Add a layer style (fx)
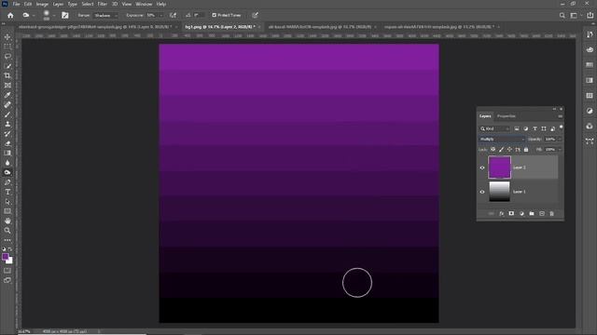Screen dimensions: 597x335 click(502, 214)
